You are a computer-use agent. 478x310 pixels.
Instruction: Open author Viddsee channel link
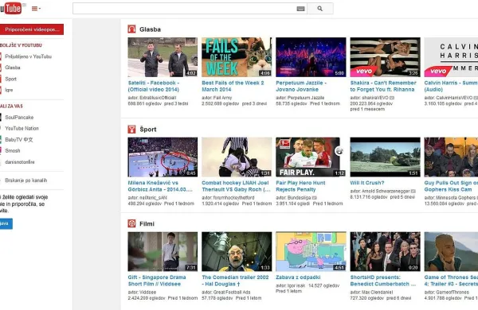pos(147,293)
